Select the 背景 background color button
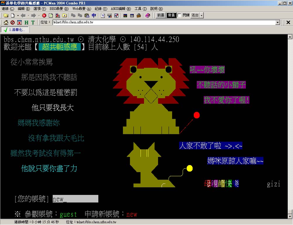Image resolution: width=293 pixels, height=225 pixels. point(171,15)
